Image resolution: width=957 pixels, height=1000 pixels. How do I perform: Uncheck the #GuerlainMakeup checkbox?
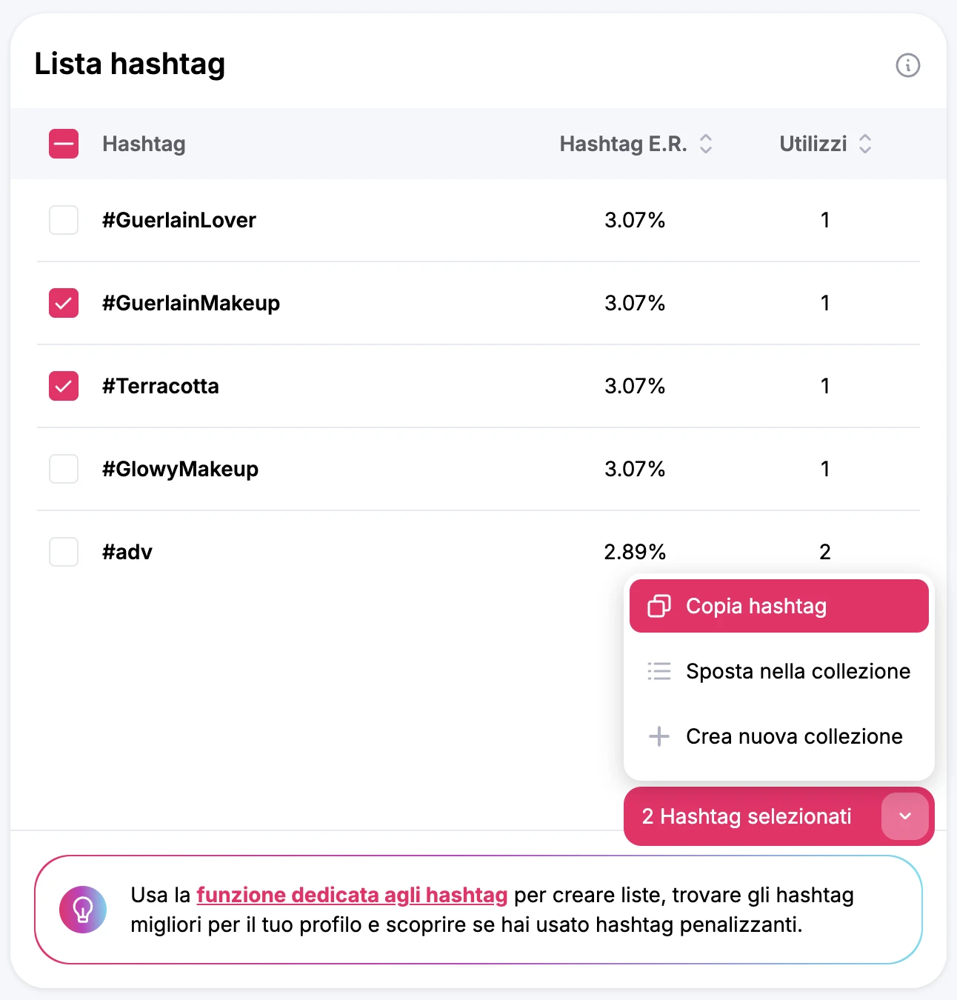64,303
